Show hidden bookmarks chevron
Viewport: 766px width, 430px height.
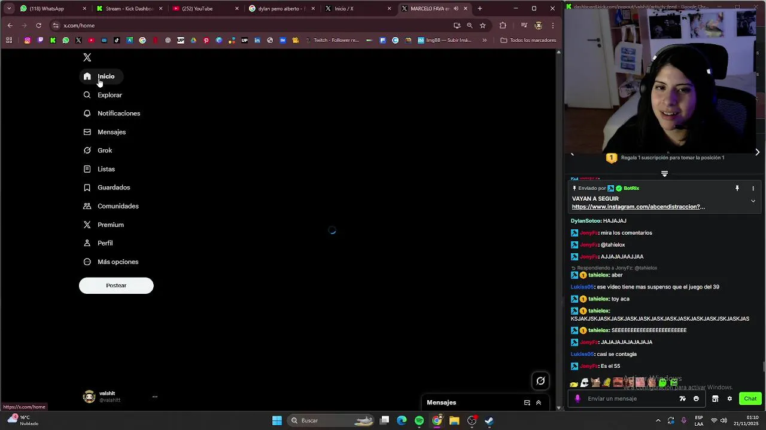pyautogui.click(x=485, y=41)
